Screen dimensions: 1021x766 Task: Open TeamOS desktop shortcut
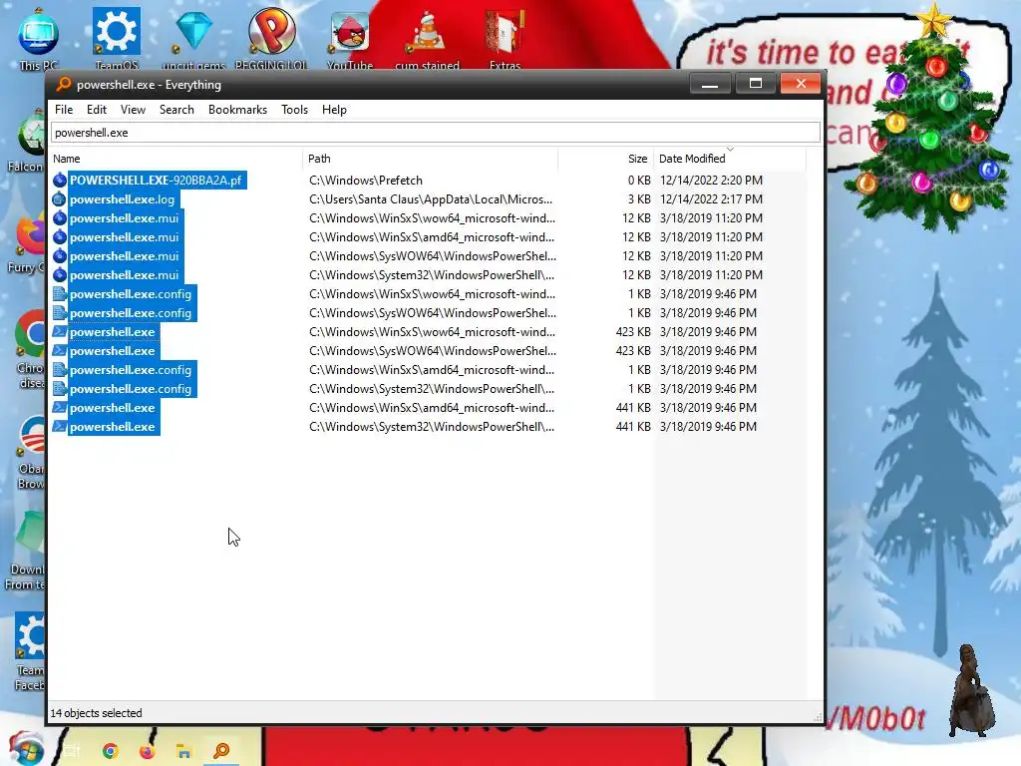tap(117, 38)
